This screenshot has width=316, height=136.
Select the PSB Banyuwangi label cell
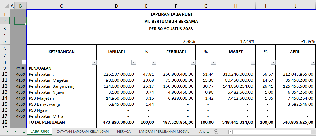(x=62, y=104)
